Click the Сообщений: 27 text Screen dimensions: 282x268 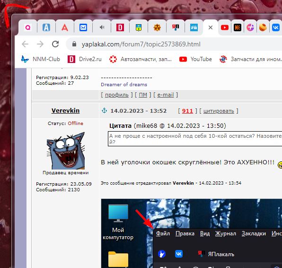[55, 83]
